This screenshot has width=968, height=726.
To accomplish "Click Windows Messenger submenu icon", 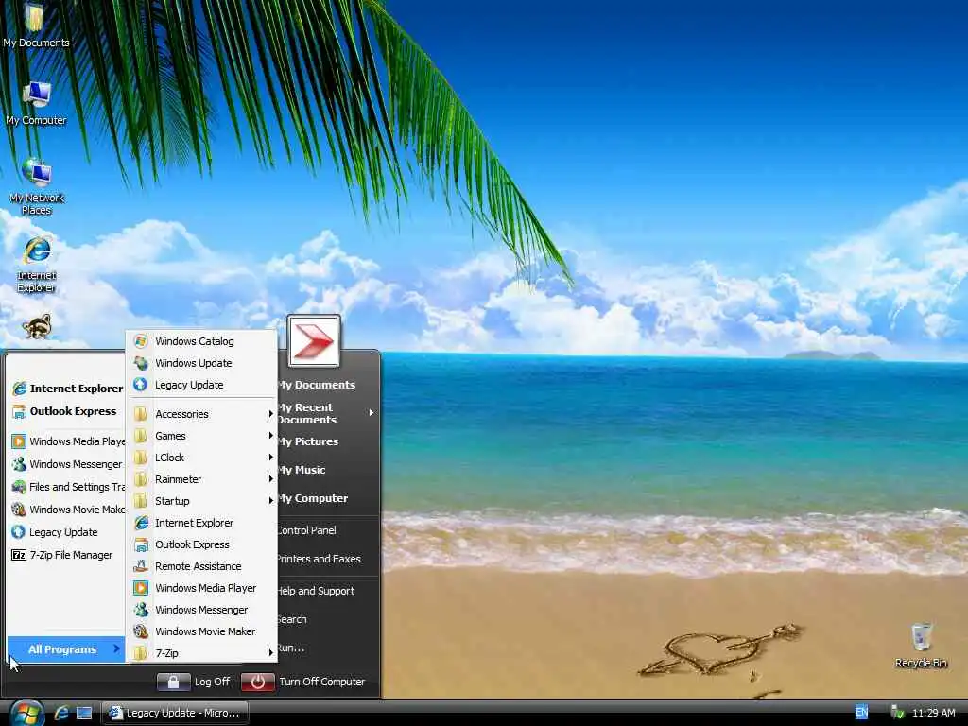I will [141, 610].
